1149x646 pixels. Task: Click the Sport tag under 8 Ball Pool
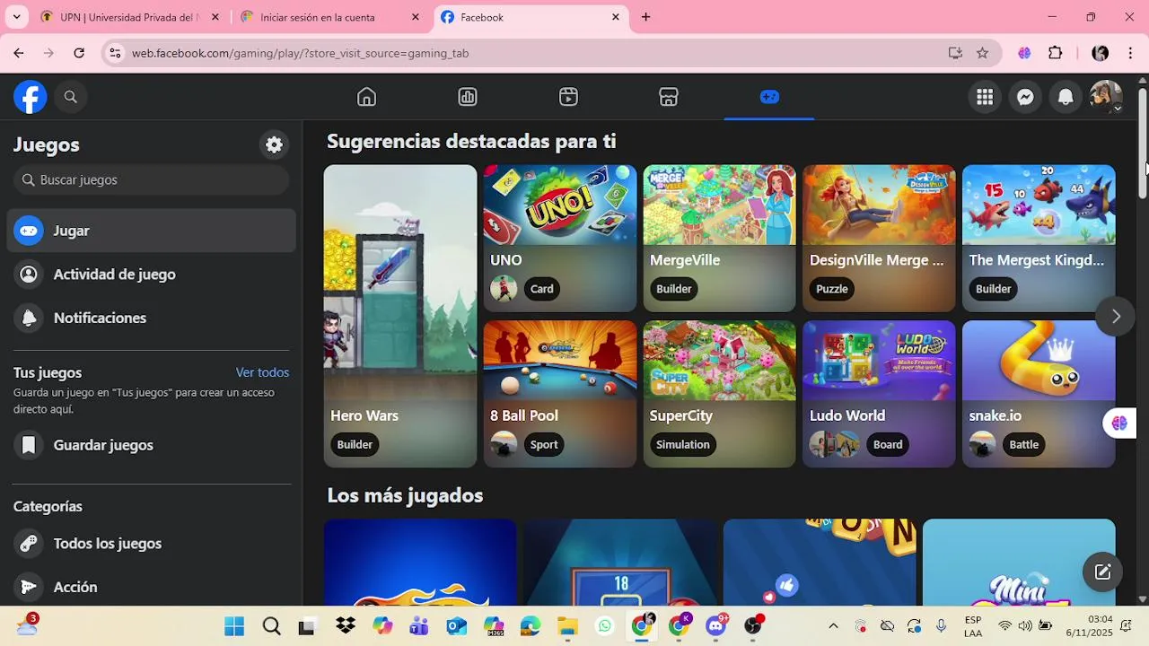click(543, 444)
